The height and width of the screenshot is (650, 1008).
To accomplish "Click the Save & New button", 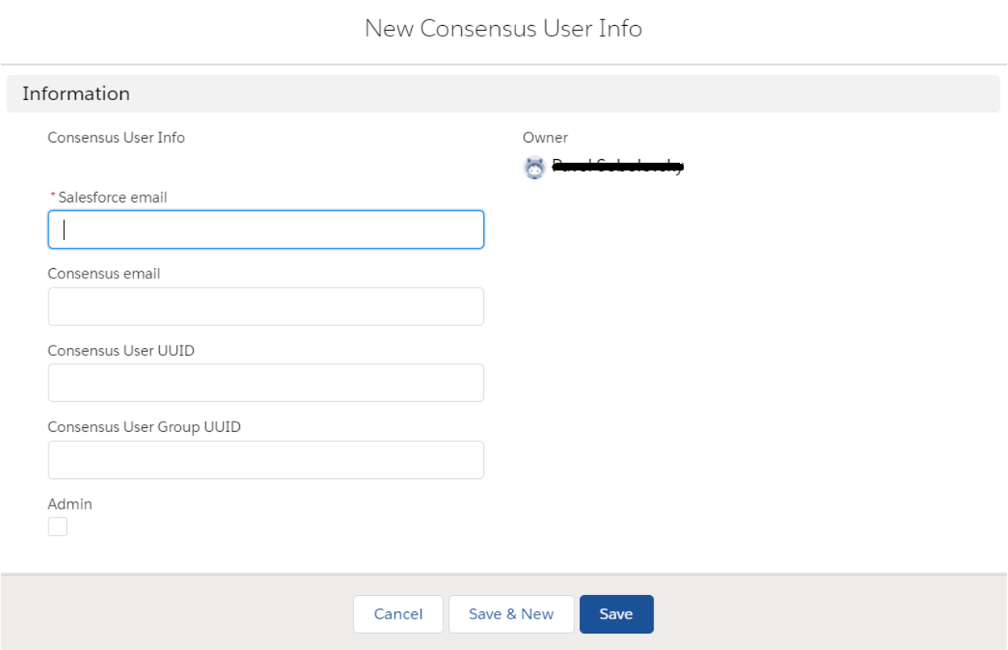I will tap(511, 614).
